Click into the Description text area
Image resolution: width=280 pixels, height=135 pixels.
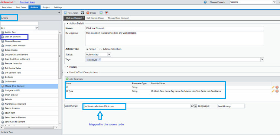point(175,38)
